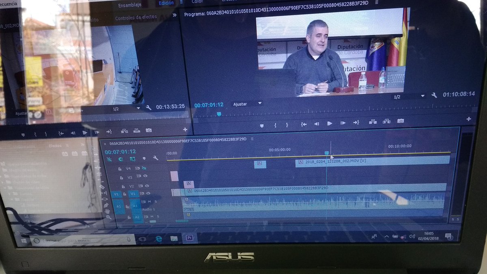
Task: Open Microsoft Edge from taskbar
Action: (x=159, y=239)
